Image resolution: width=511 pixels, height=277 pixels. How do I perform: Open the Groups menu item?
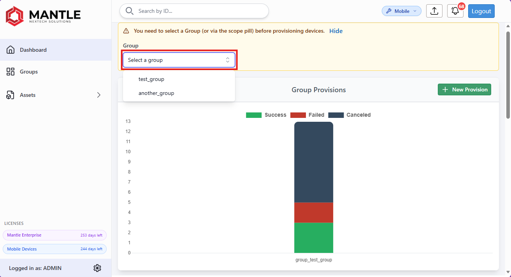(56, 72)
